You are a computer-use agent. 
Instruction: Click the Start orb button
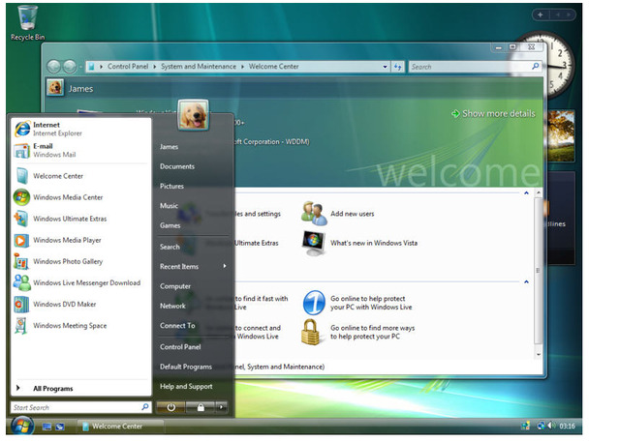click(x=21, y=426)
